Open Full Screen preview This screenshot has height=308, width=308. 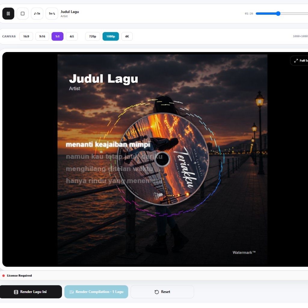(x=299, y=60)
